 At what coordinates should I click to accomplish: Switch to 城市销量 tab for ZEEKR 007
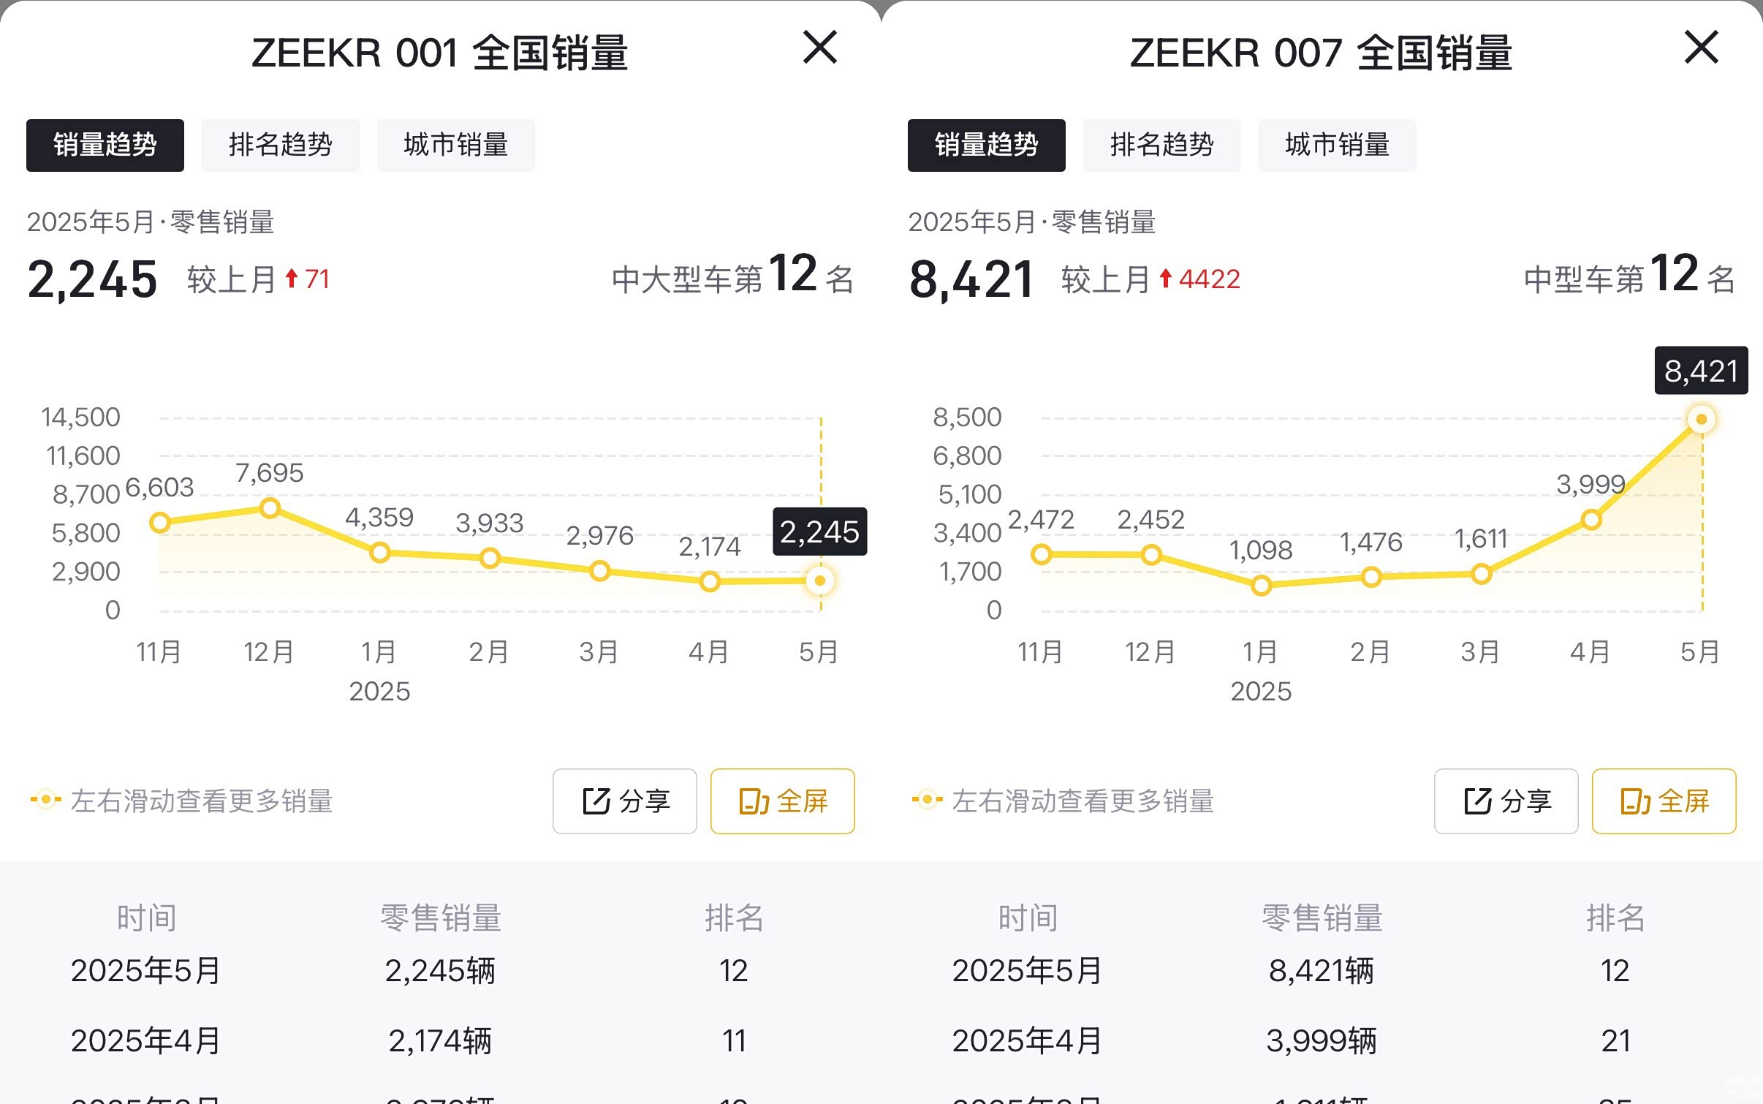coord(1337,145)
